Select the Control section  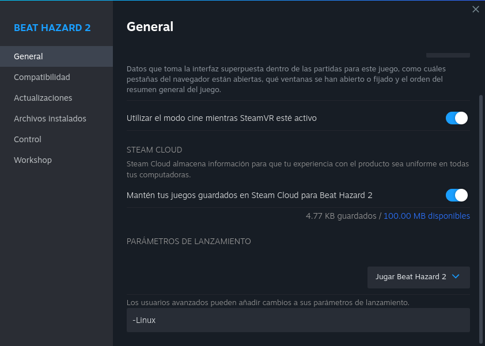pyautogui.click(x=28, y=139)
